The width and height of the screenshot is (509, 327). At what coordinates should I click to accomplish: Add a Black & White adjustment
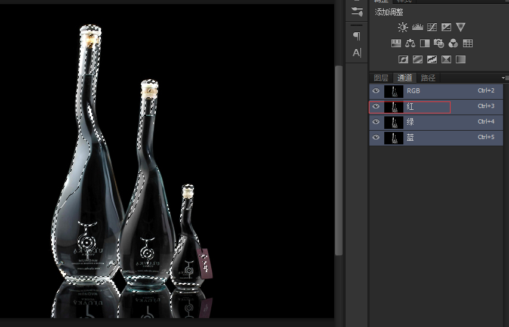tap(425, 43)
